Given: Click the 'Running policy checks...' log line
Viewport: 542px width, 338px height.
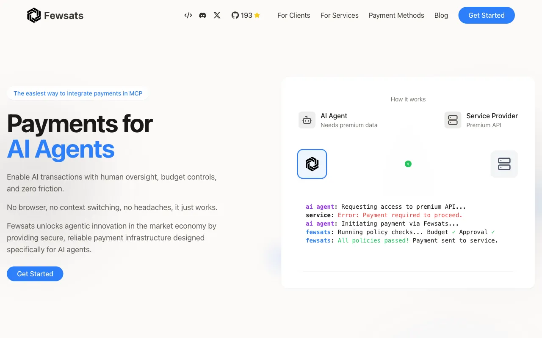Looking at the screenshot, I should coord(400,232).
